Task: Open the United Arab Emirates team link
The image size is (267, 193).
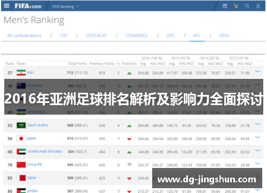Action: [x=44, y=151]
